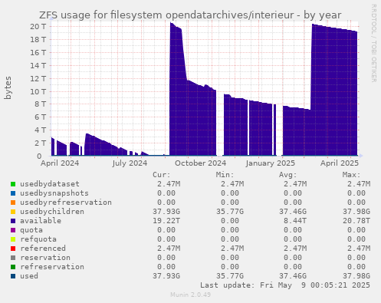This screenshot has height=303, width=381.
Task: Click the April 2024 axis label
Action: [x=60, y=163]
